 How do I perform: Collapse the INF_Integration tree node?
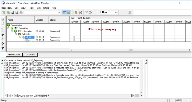12,31
